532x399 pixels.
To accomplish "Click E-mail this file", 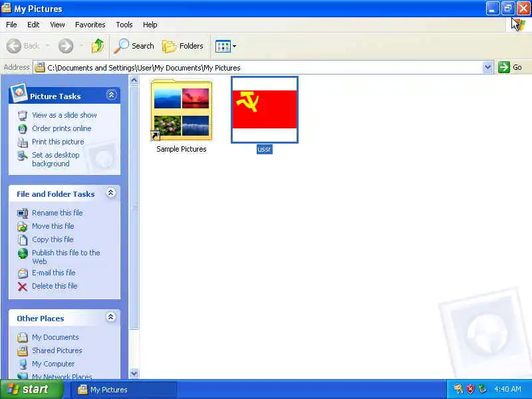I will (x=54, y=273).
